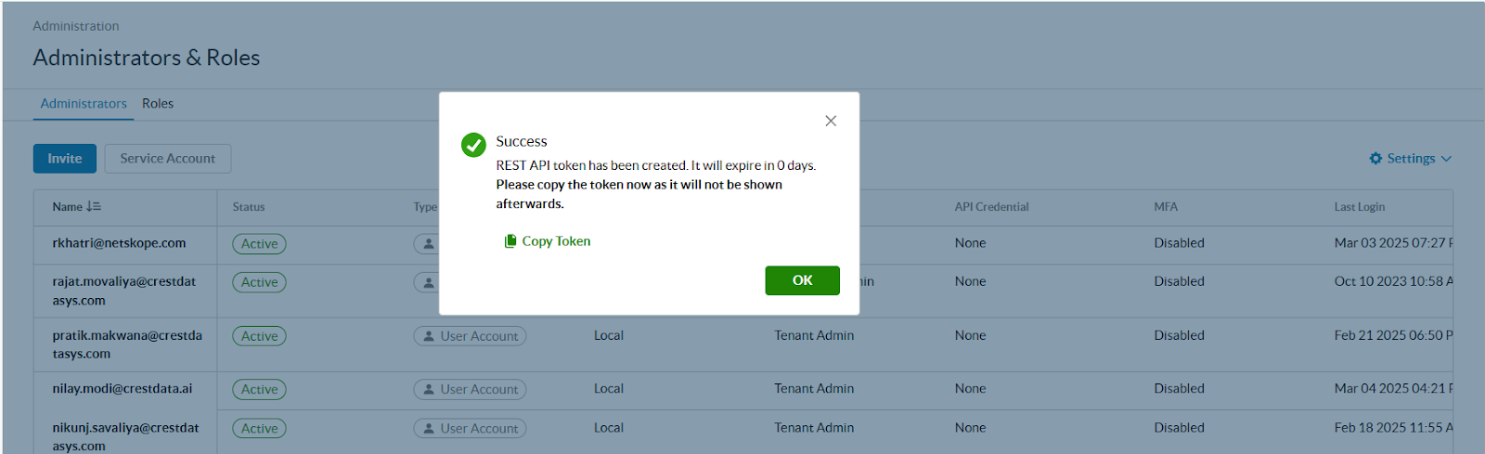Click last login Mar 04 2025 04:21
Viewport: 1485px width, 454px height.
[x=1393, y=389]
